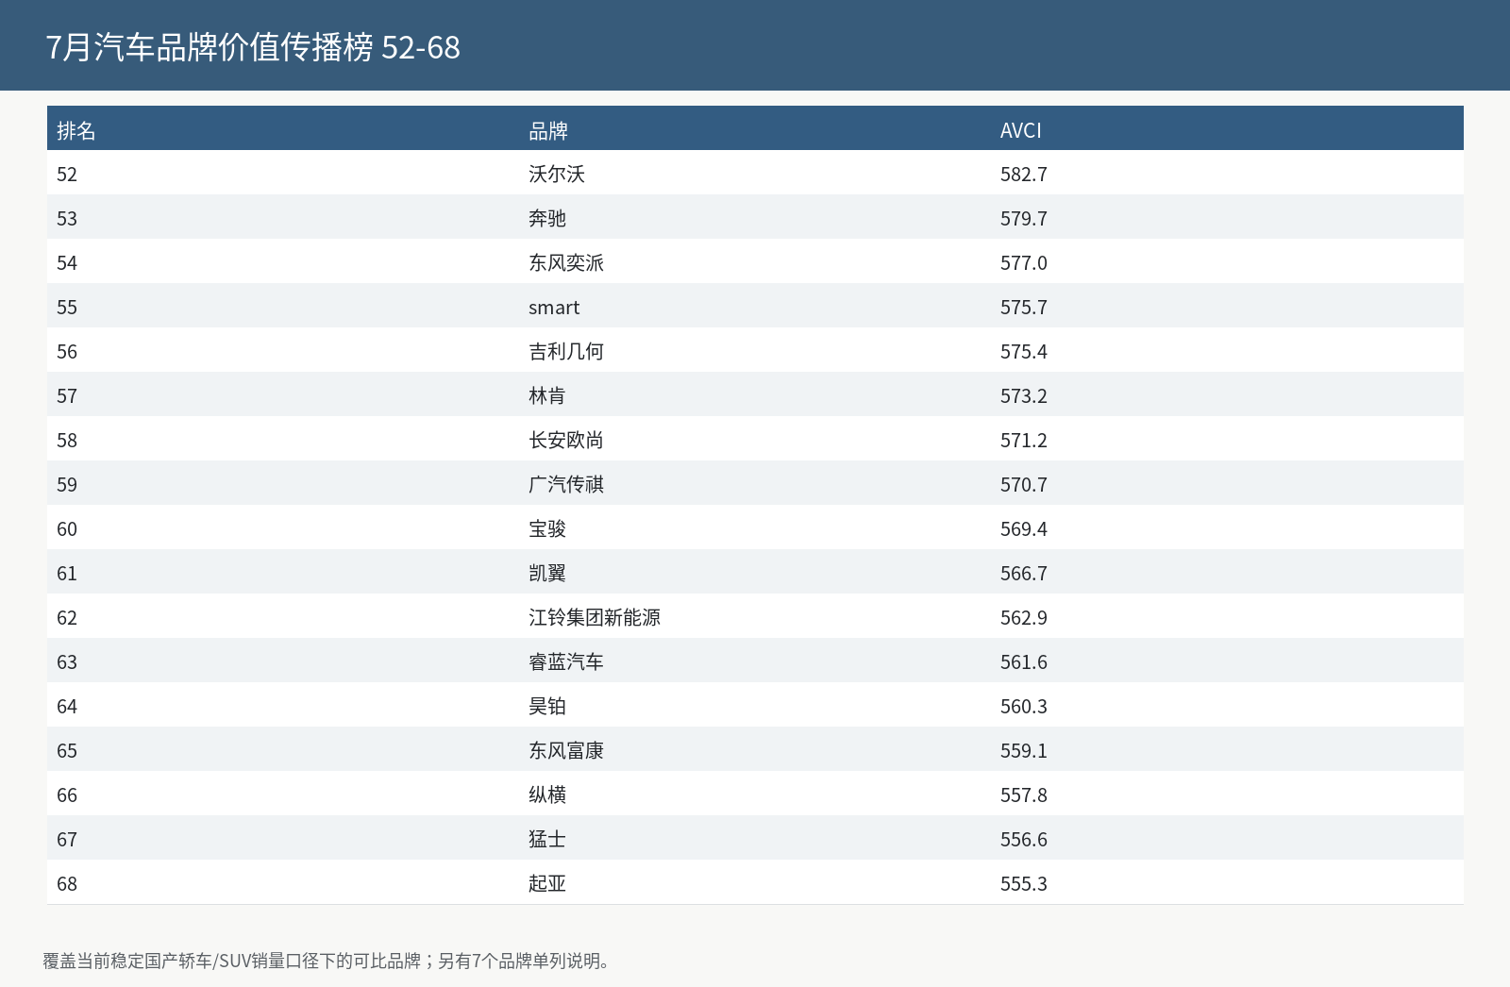Image resolution: width=1510 pixels, height=987 pixels.
Task: Select the brand cell "睿蓝汽车"
Action: [x=566, y=661]
